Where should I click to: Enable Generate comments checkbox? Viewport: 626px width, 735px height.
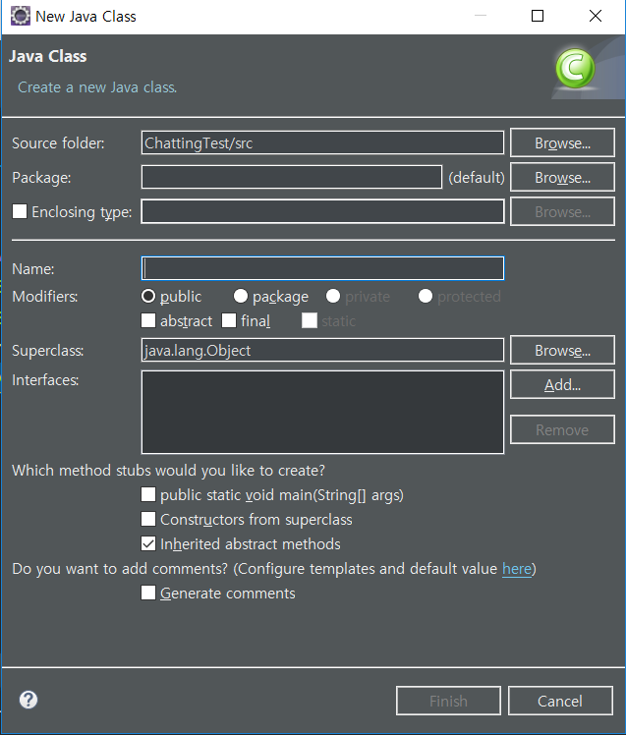pyautogui.click(x=148, y=593)
